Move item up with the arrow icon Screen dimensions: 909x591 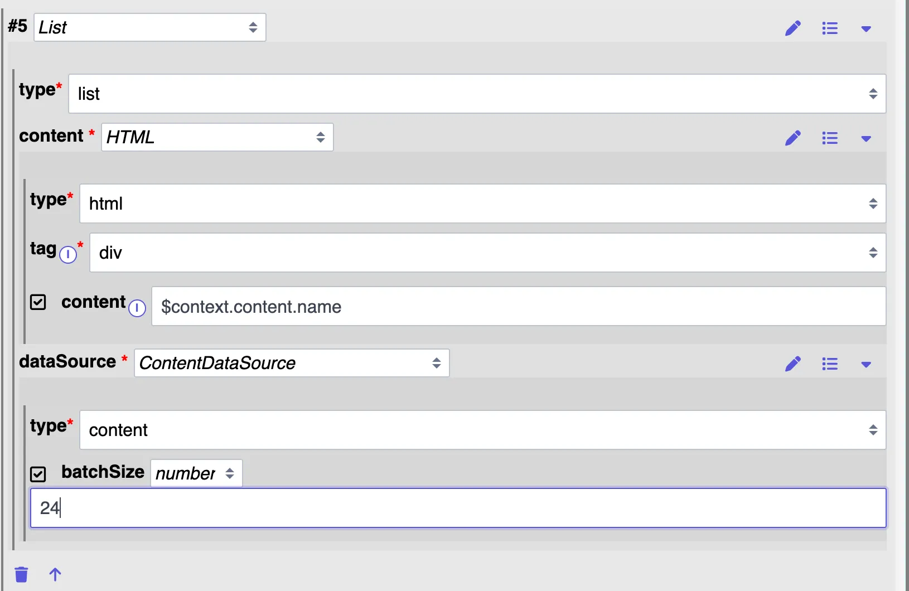click(x=55, y=574)
